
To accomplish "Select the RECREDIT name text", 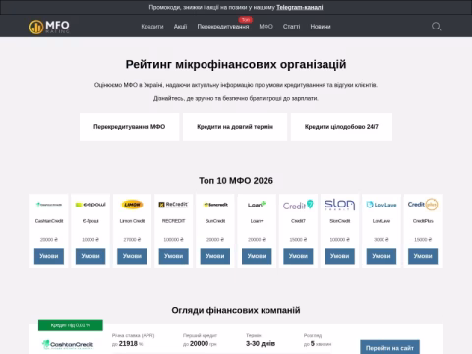I will tap(173, 221).
